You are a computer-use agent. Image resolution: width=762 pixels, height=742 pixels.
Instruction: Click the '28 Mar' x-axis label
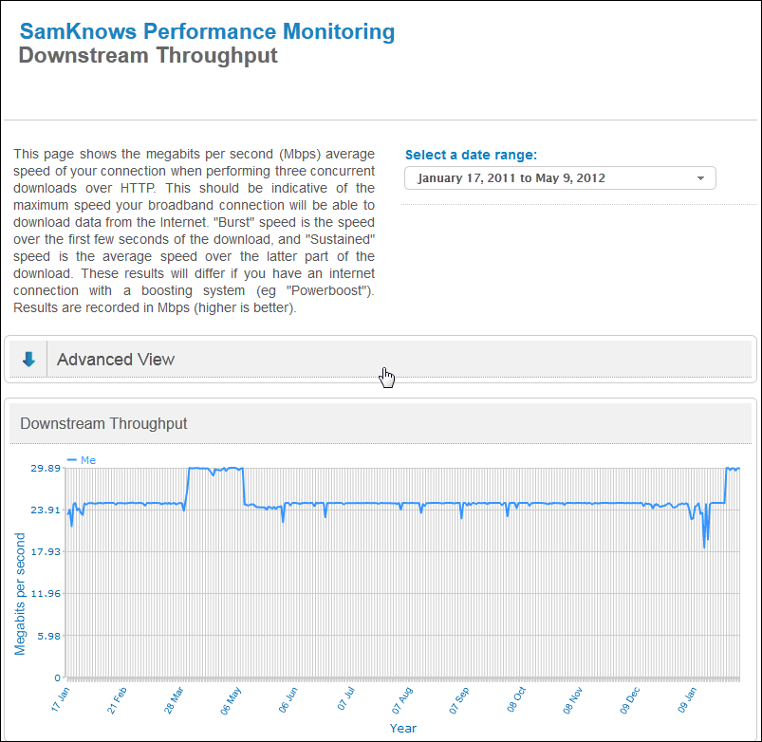tap(174, 700)
